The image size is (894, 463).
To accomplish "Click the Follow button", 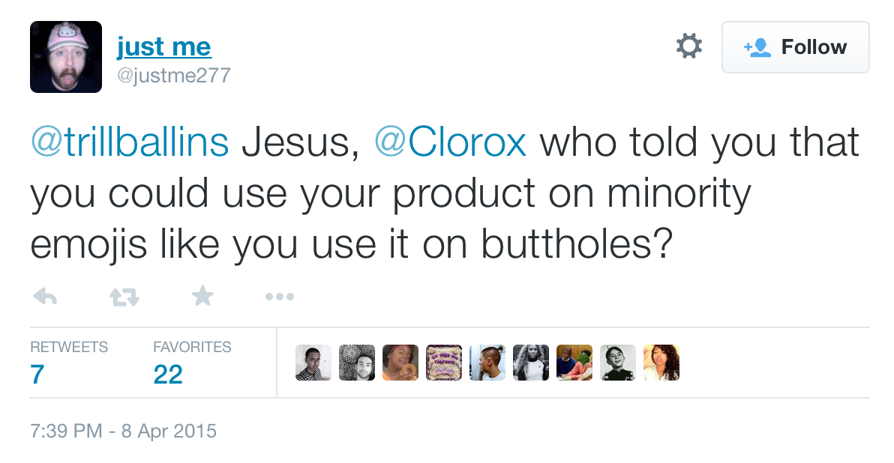I will [795, 46].
